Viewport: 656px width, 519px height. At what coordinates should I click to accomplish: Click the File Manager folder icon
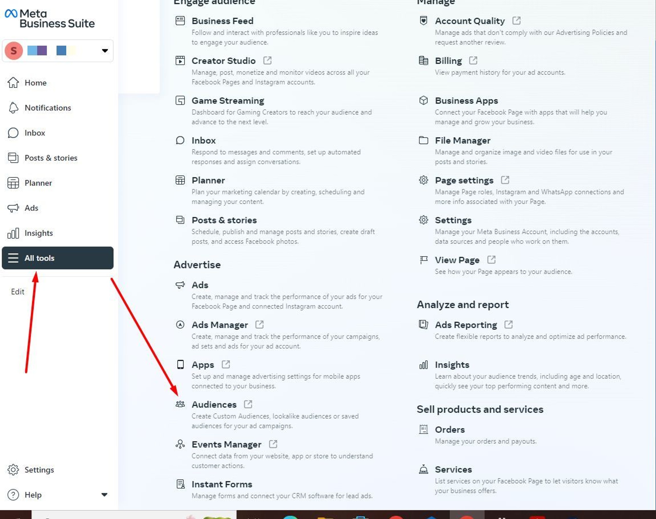click(423, 140)
